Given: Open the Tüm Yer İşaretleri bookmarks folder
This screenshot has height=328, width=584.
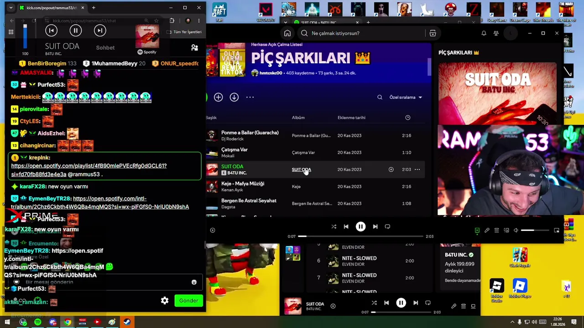Looking at the screenshot, I should [184, 32].
